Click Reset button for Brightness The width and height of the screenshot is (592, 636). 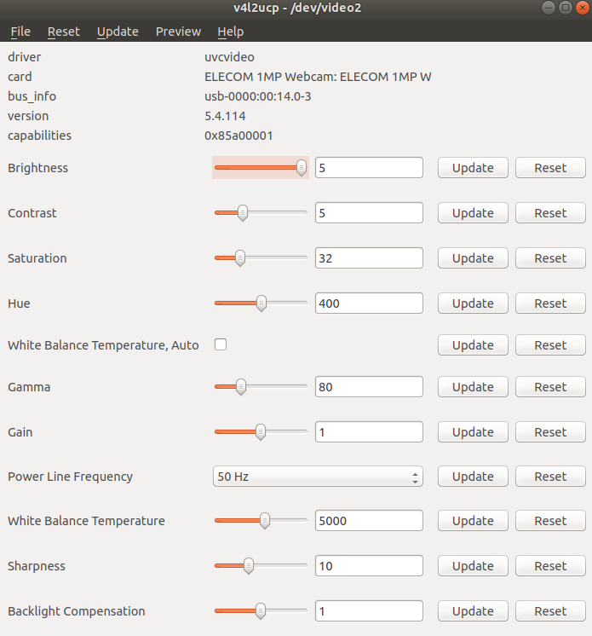tap(550, 167)
